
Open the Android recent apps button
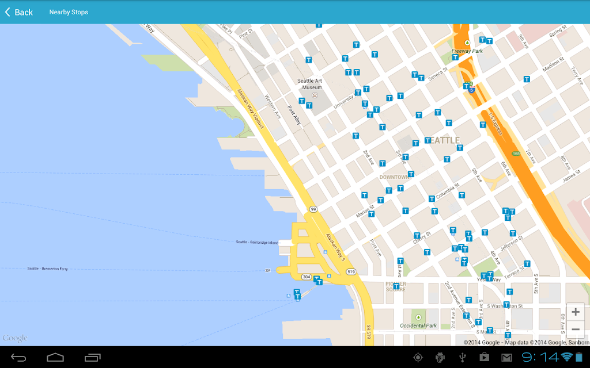click(x=93, y=358)
